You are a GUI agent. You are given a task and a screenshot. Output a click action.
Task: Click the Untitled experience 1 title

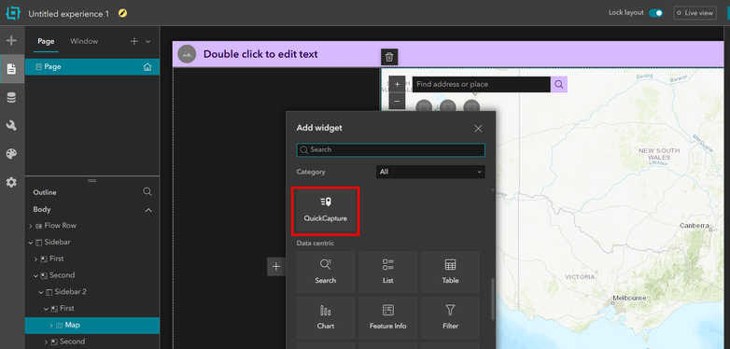pos(69,13)
